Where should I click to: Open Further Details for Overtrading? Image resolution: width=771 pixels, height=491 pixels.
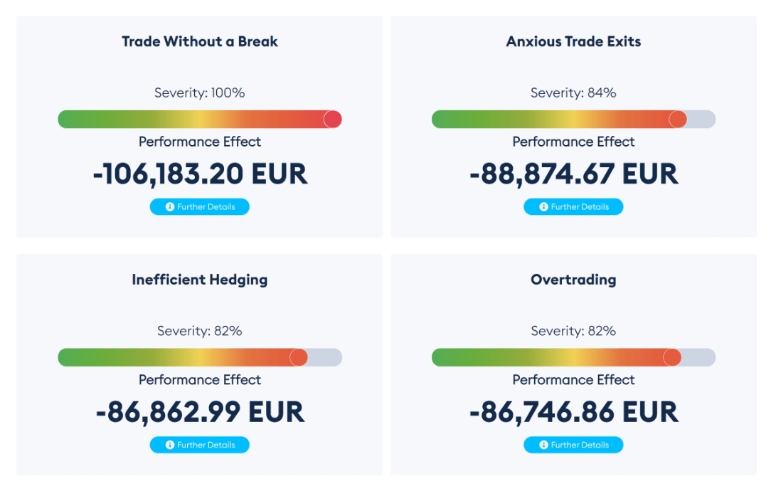pyautogui.click(x=573, y=445)
